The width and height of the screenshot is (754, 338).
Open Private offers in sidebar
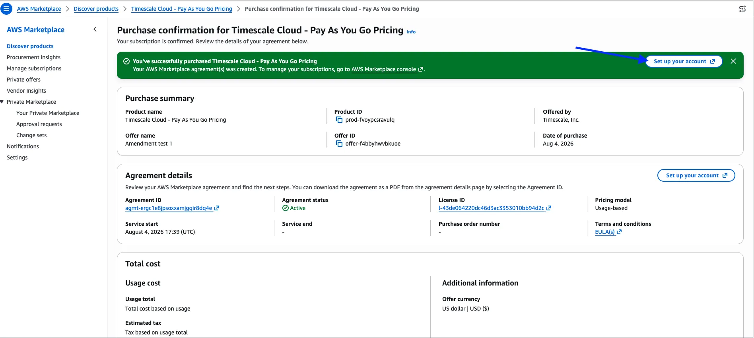coord(24,80)
